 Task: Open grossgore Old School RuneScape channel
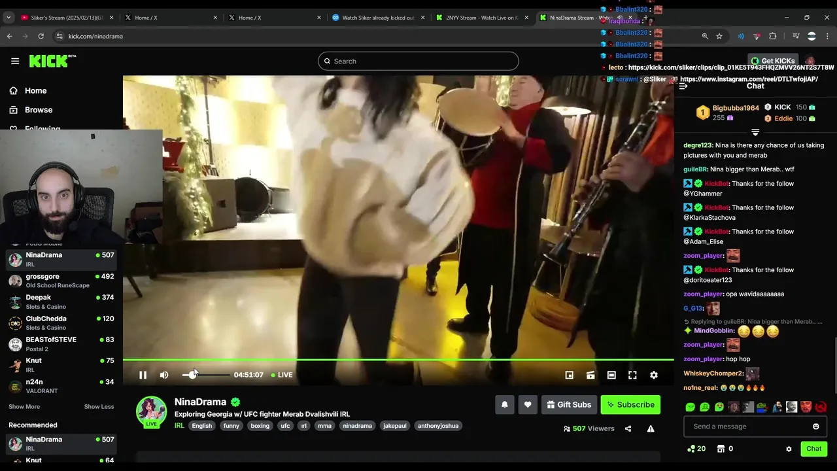[x=61, y=281]
